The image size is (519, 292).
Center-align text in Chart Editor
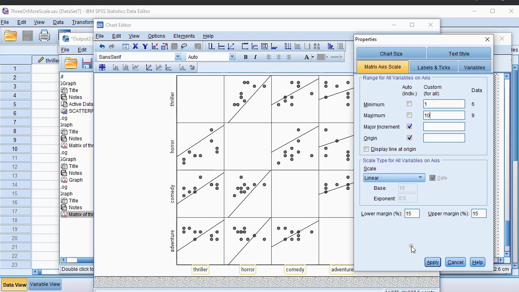point(279,57)
